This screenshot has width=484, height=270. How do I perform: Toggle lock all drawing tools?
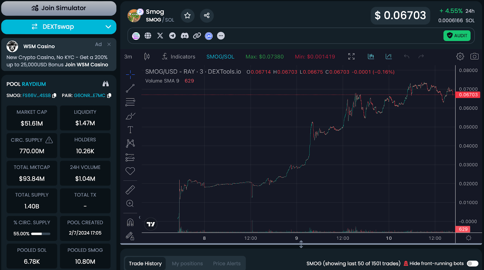click(x=130, y=236)
